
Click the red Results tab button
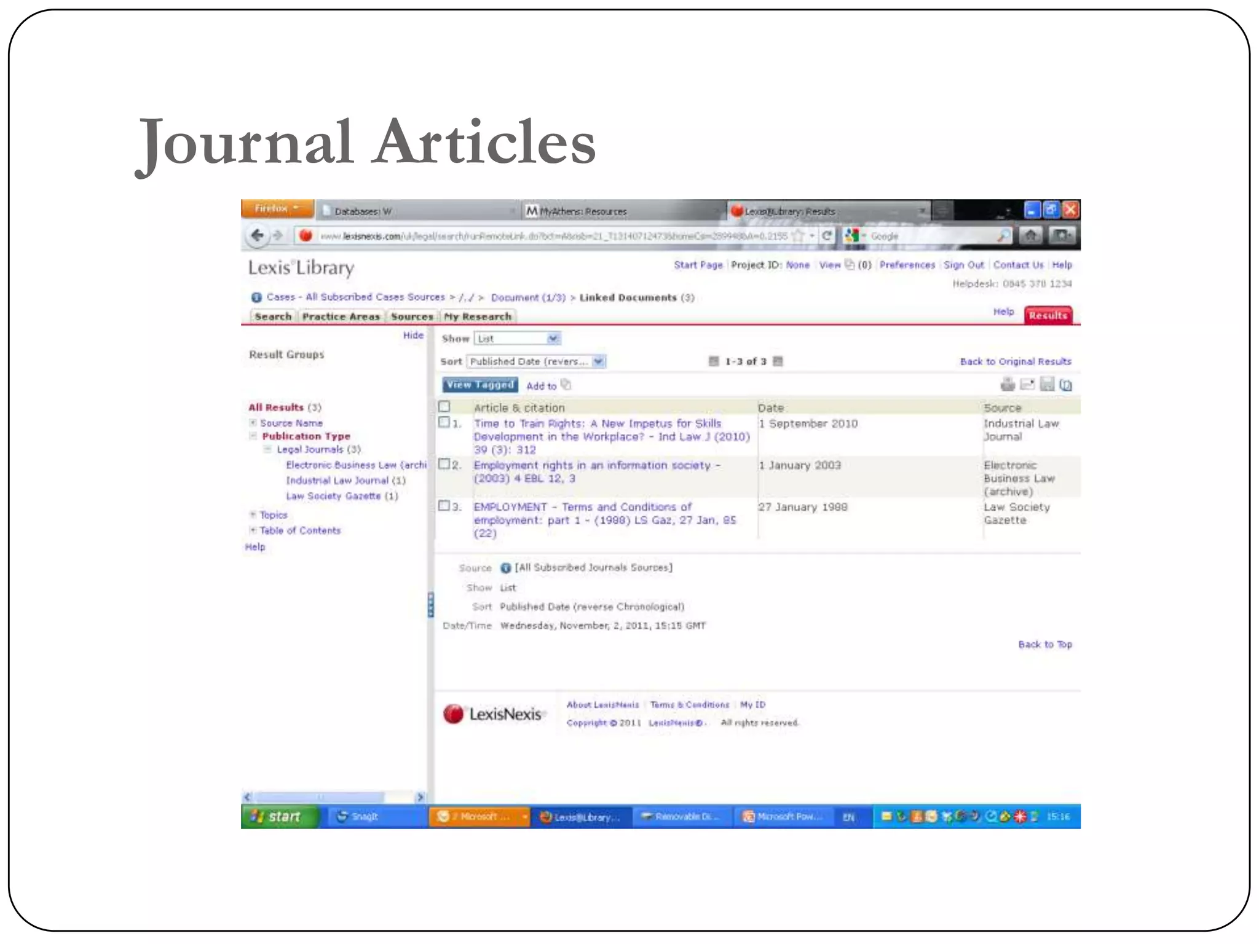click(x=1048, y=315)
